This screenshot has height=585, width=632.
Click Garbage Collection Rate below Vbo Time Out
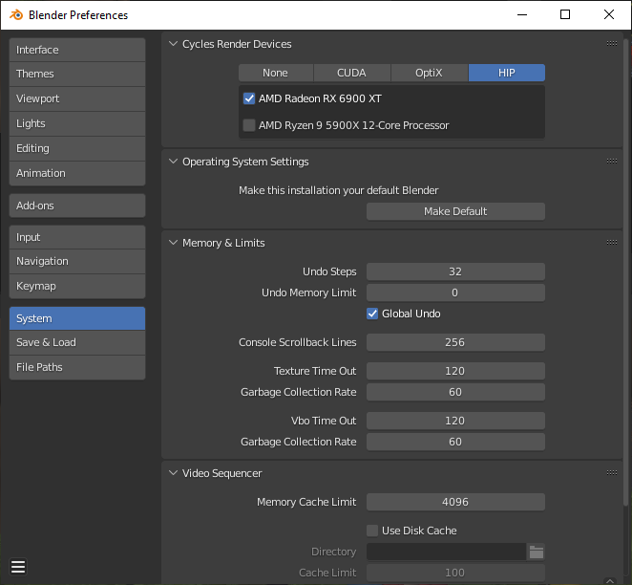(x=456, y=442)
